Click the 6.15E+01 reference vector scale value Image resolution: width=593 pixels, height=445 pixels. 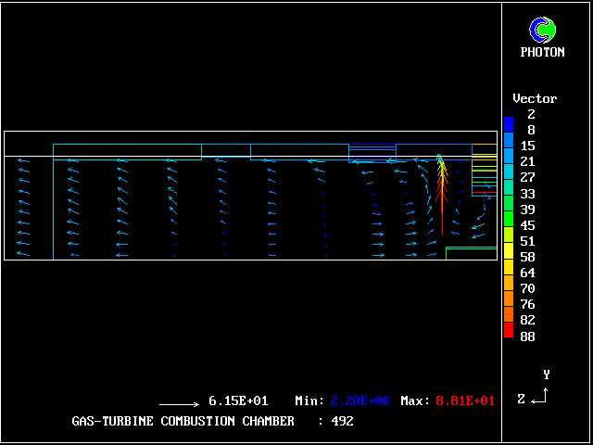(238, 400)
